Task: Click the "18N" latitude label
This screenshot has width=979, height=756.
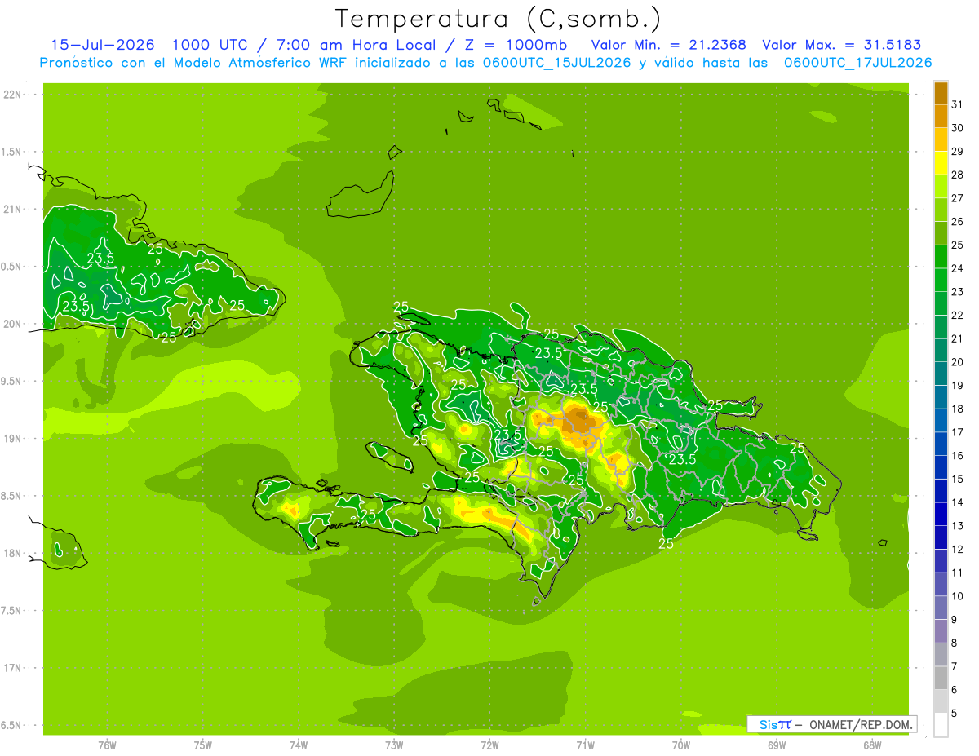Action: [14, 553]
